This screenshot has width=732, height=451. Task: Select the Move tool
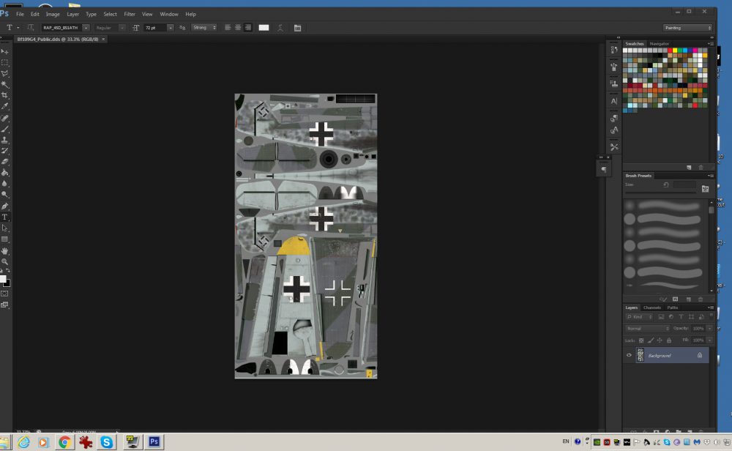(5, 51)
